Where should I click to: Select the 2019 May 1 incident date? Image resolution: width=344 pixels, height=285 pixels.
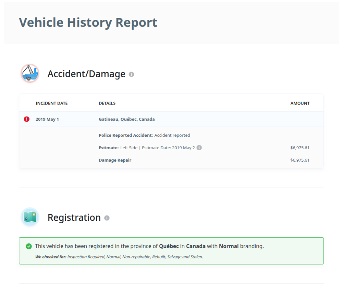point(47,119)
